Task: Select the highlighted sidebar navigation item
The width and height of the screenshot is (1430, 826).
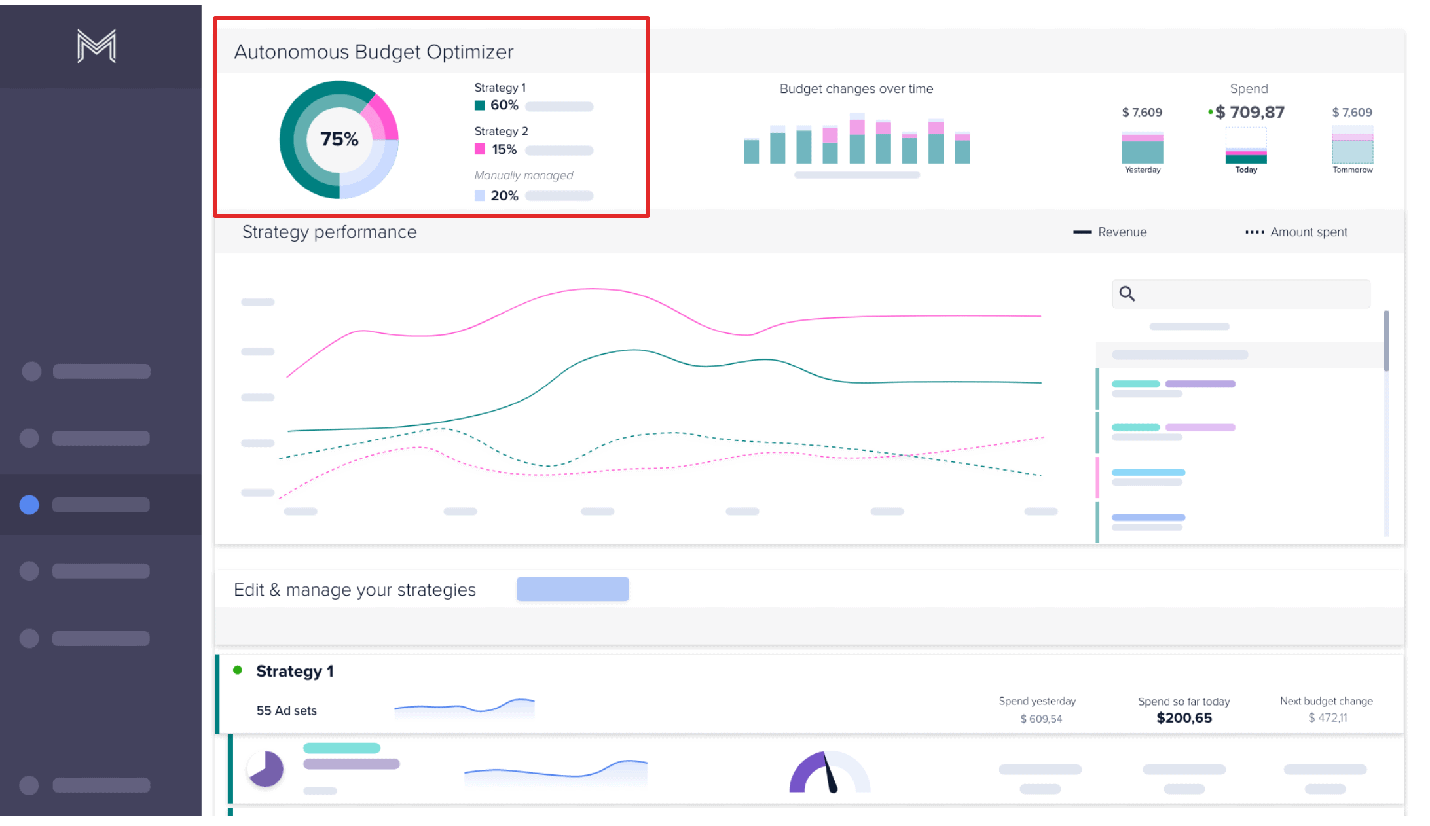Action: (x=100, y=504)
